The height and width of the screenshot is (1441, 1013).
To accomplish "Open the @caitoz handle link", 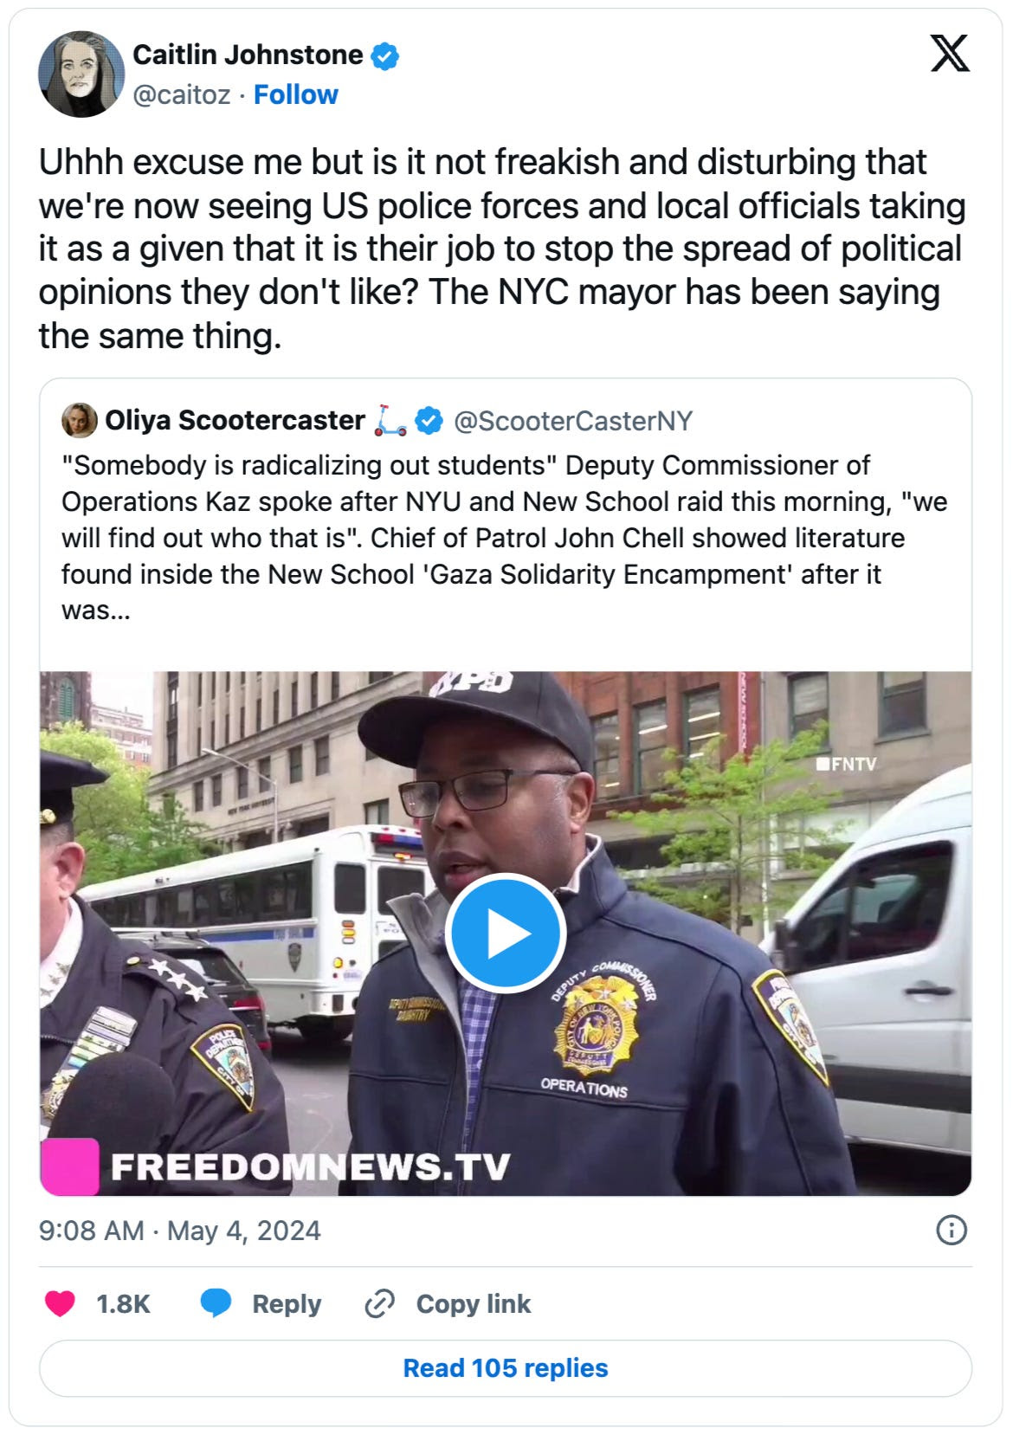I will coord(181,94).
